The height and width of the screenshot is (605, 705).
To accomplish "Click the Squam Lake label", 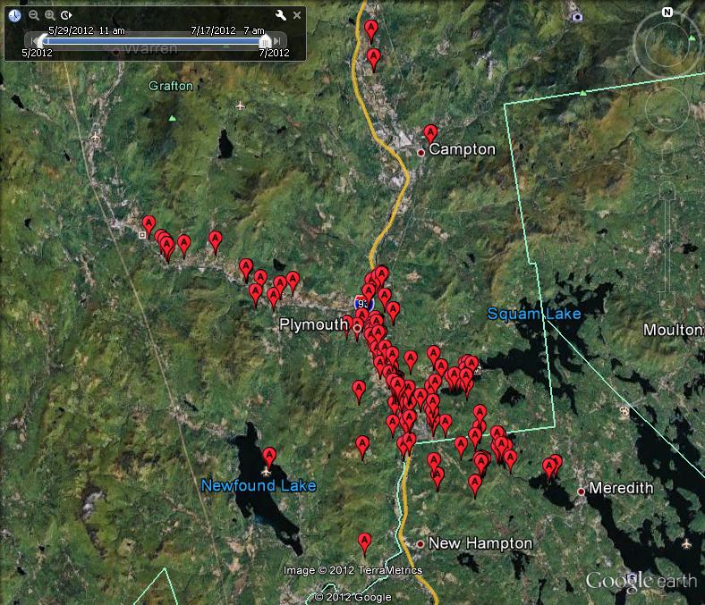I will (534, 314).
